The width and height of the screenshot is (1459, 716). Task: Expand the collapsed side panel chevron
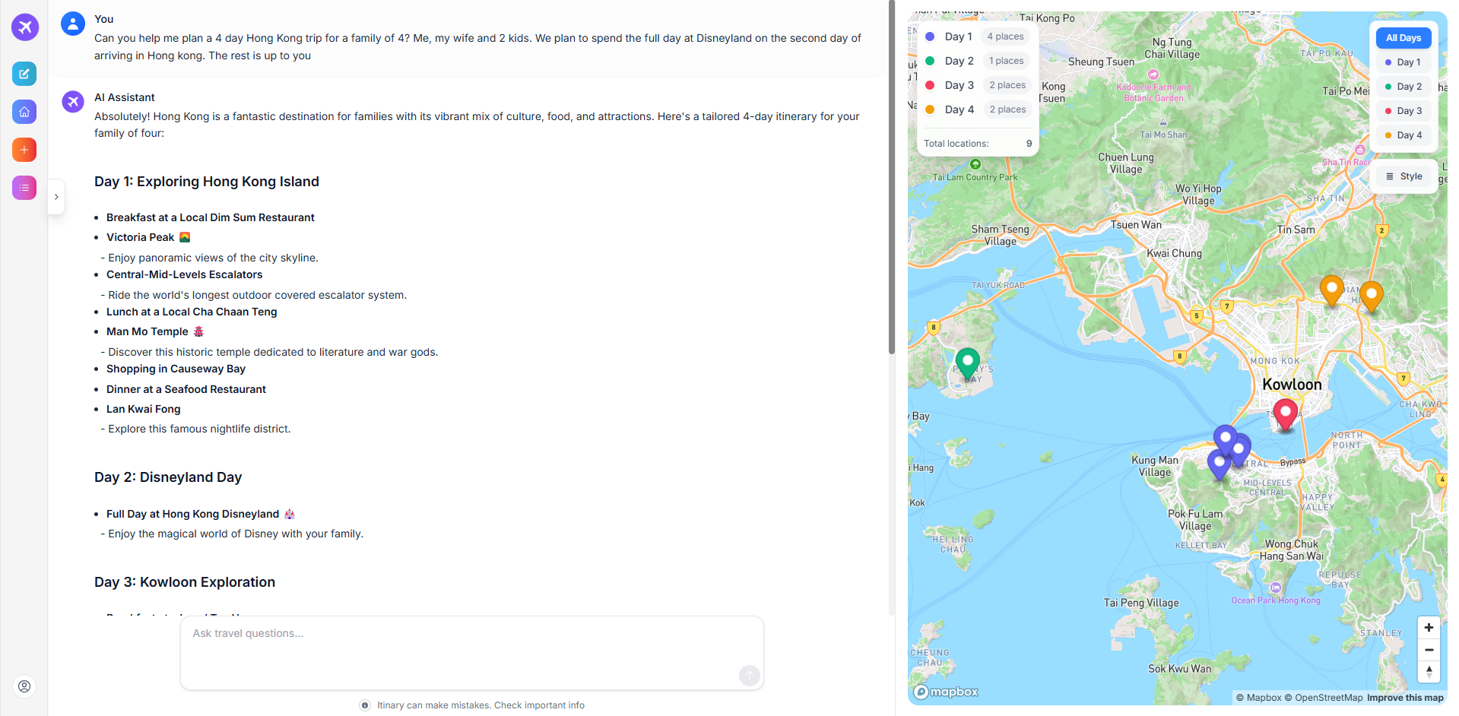tap(56, 197)
